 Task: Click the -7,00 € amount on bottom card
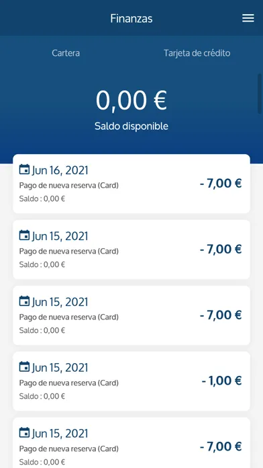(221, 446)
